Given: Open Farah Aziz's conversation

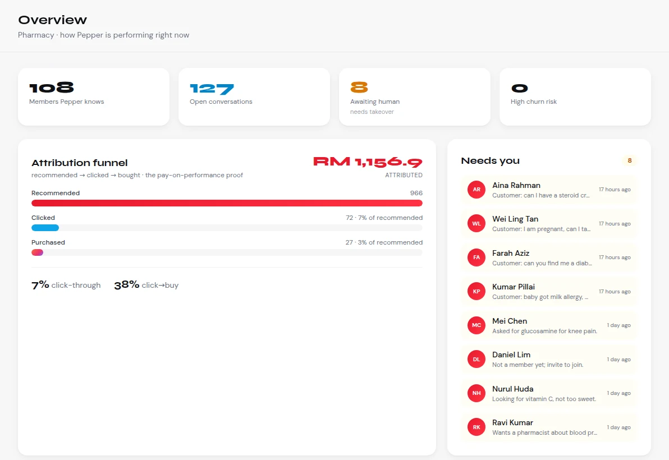Looking at the screenshot, I should tap(549, 257).
